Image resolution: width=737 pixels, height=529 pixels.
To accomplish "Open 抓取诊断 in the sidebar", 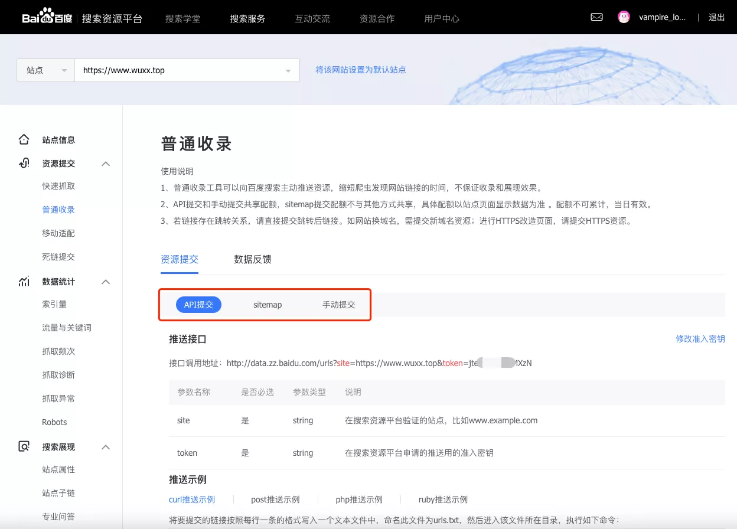I will click(x=58, y=375).
